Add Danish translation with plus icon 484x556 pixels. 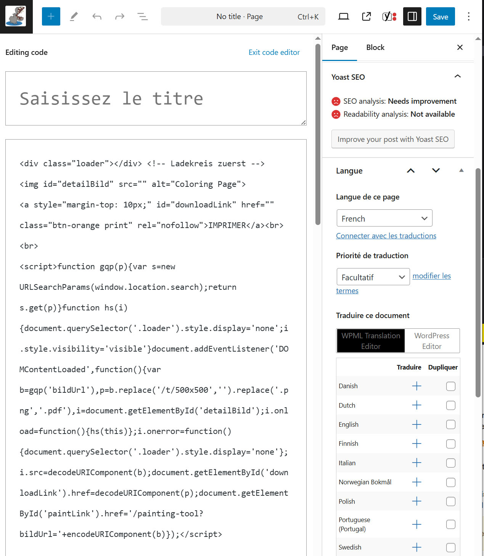(417, 386)
